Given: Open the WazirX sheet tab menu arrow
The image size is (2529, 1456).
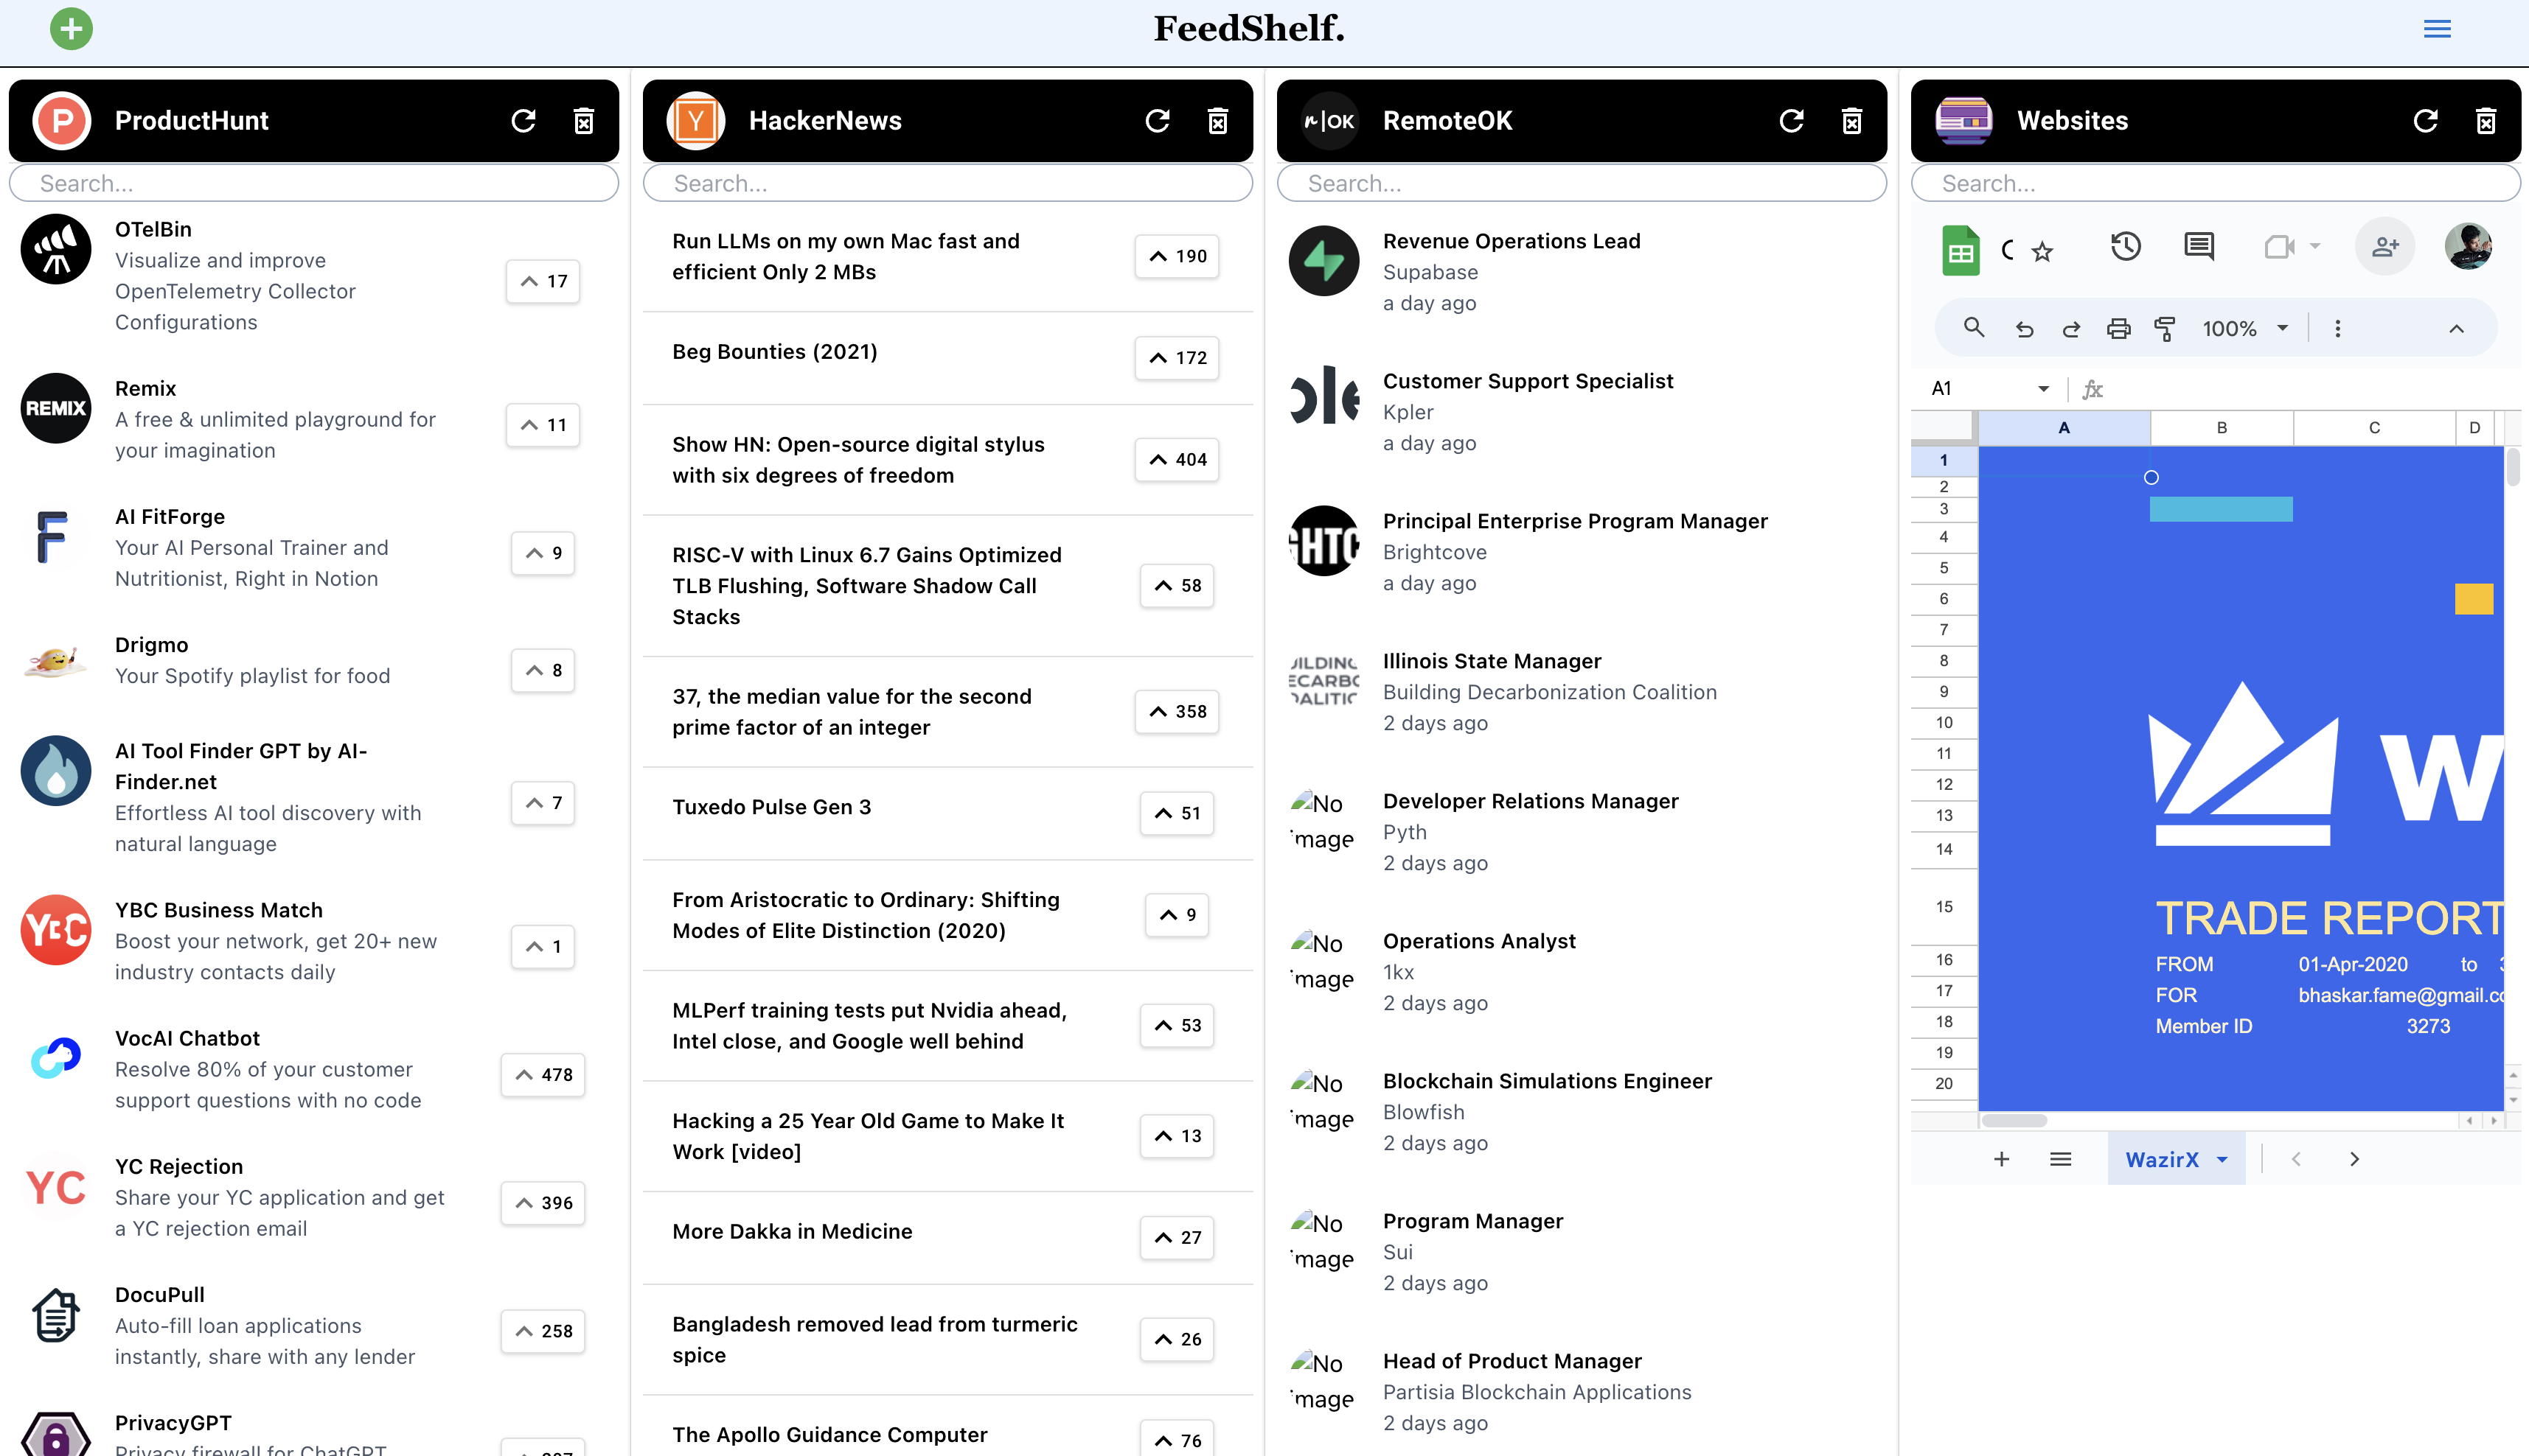Looking at the screenshot, I should (2222, 1160).
